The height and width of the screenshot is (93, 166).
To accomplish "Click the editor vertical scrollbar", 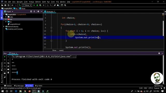I will pyautogui.click(x=163, y=28).
